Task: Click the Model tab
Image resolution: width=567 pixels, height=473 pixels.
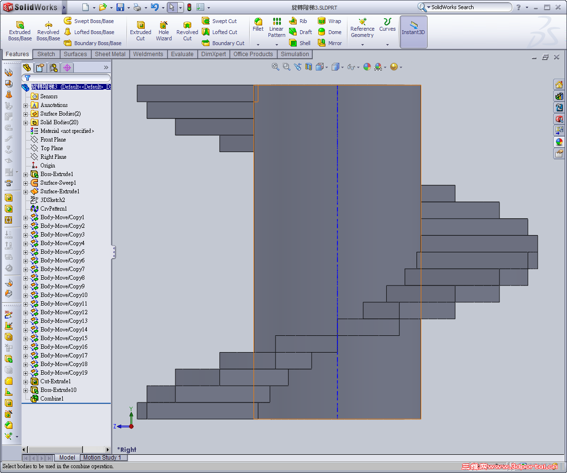Action: (67, 458)
